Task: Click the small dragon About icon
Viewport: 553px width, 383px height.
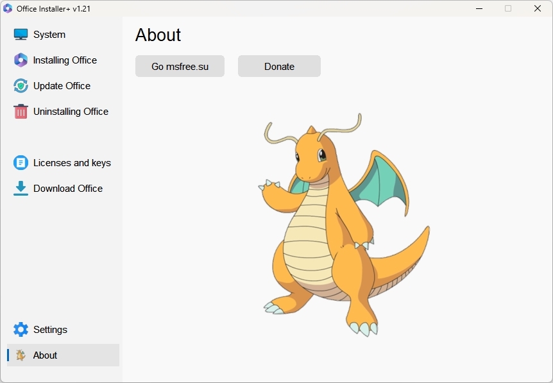Action: [21, 355]
